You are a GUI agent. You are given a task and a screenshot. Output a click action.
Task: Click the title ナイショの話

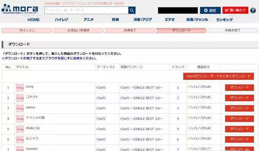pyautogui.click(x=35, y=118)
